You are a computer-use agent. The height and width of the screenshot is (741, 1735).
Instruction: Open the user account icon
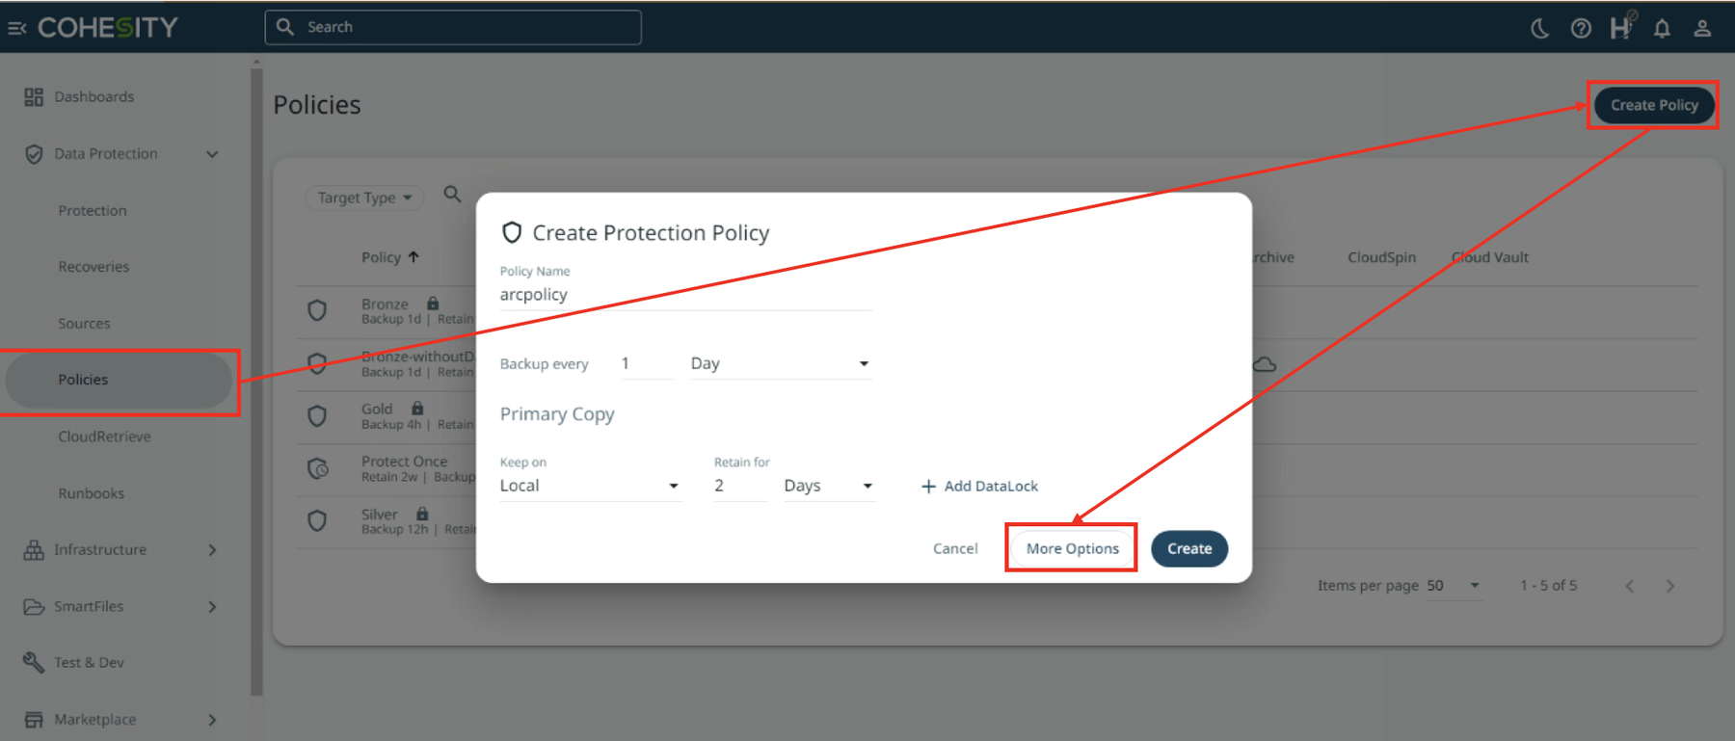tap(1702, 28)
